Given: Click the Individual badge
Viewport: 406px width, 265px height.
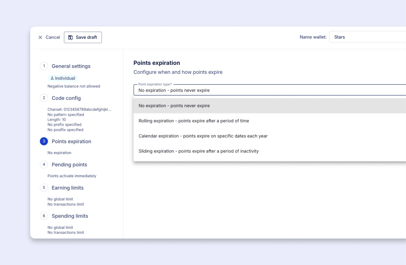Looking at the screenshot, I should [63, 78].
